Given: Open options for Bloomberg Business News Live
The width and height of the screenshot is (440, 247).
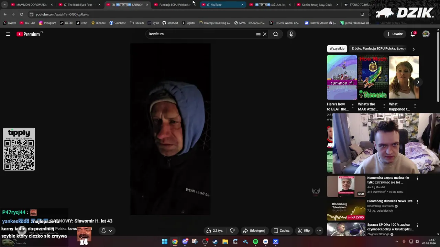Looking at the screenshot, I should tap(417, 202).
